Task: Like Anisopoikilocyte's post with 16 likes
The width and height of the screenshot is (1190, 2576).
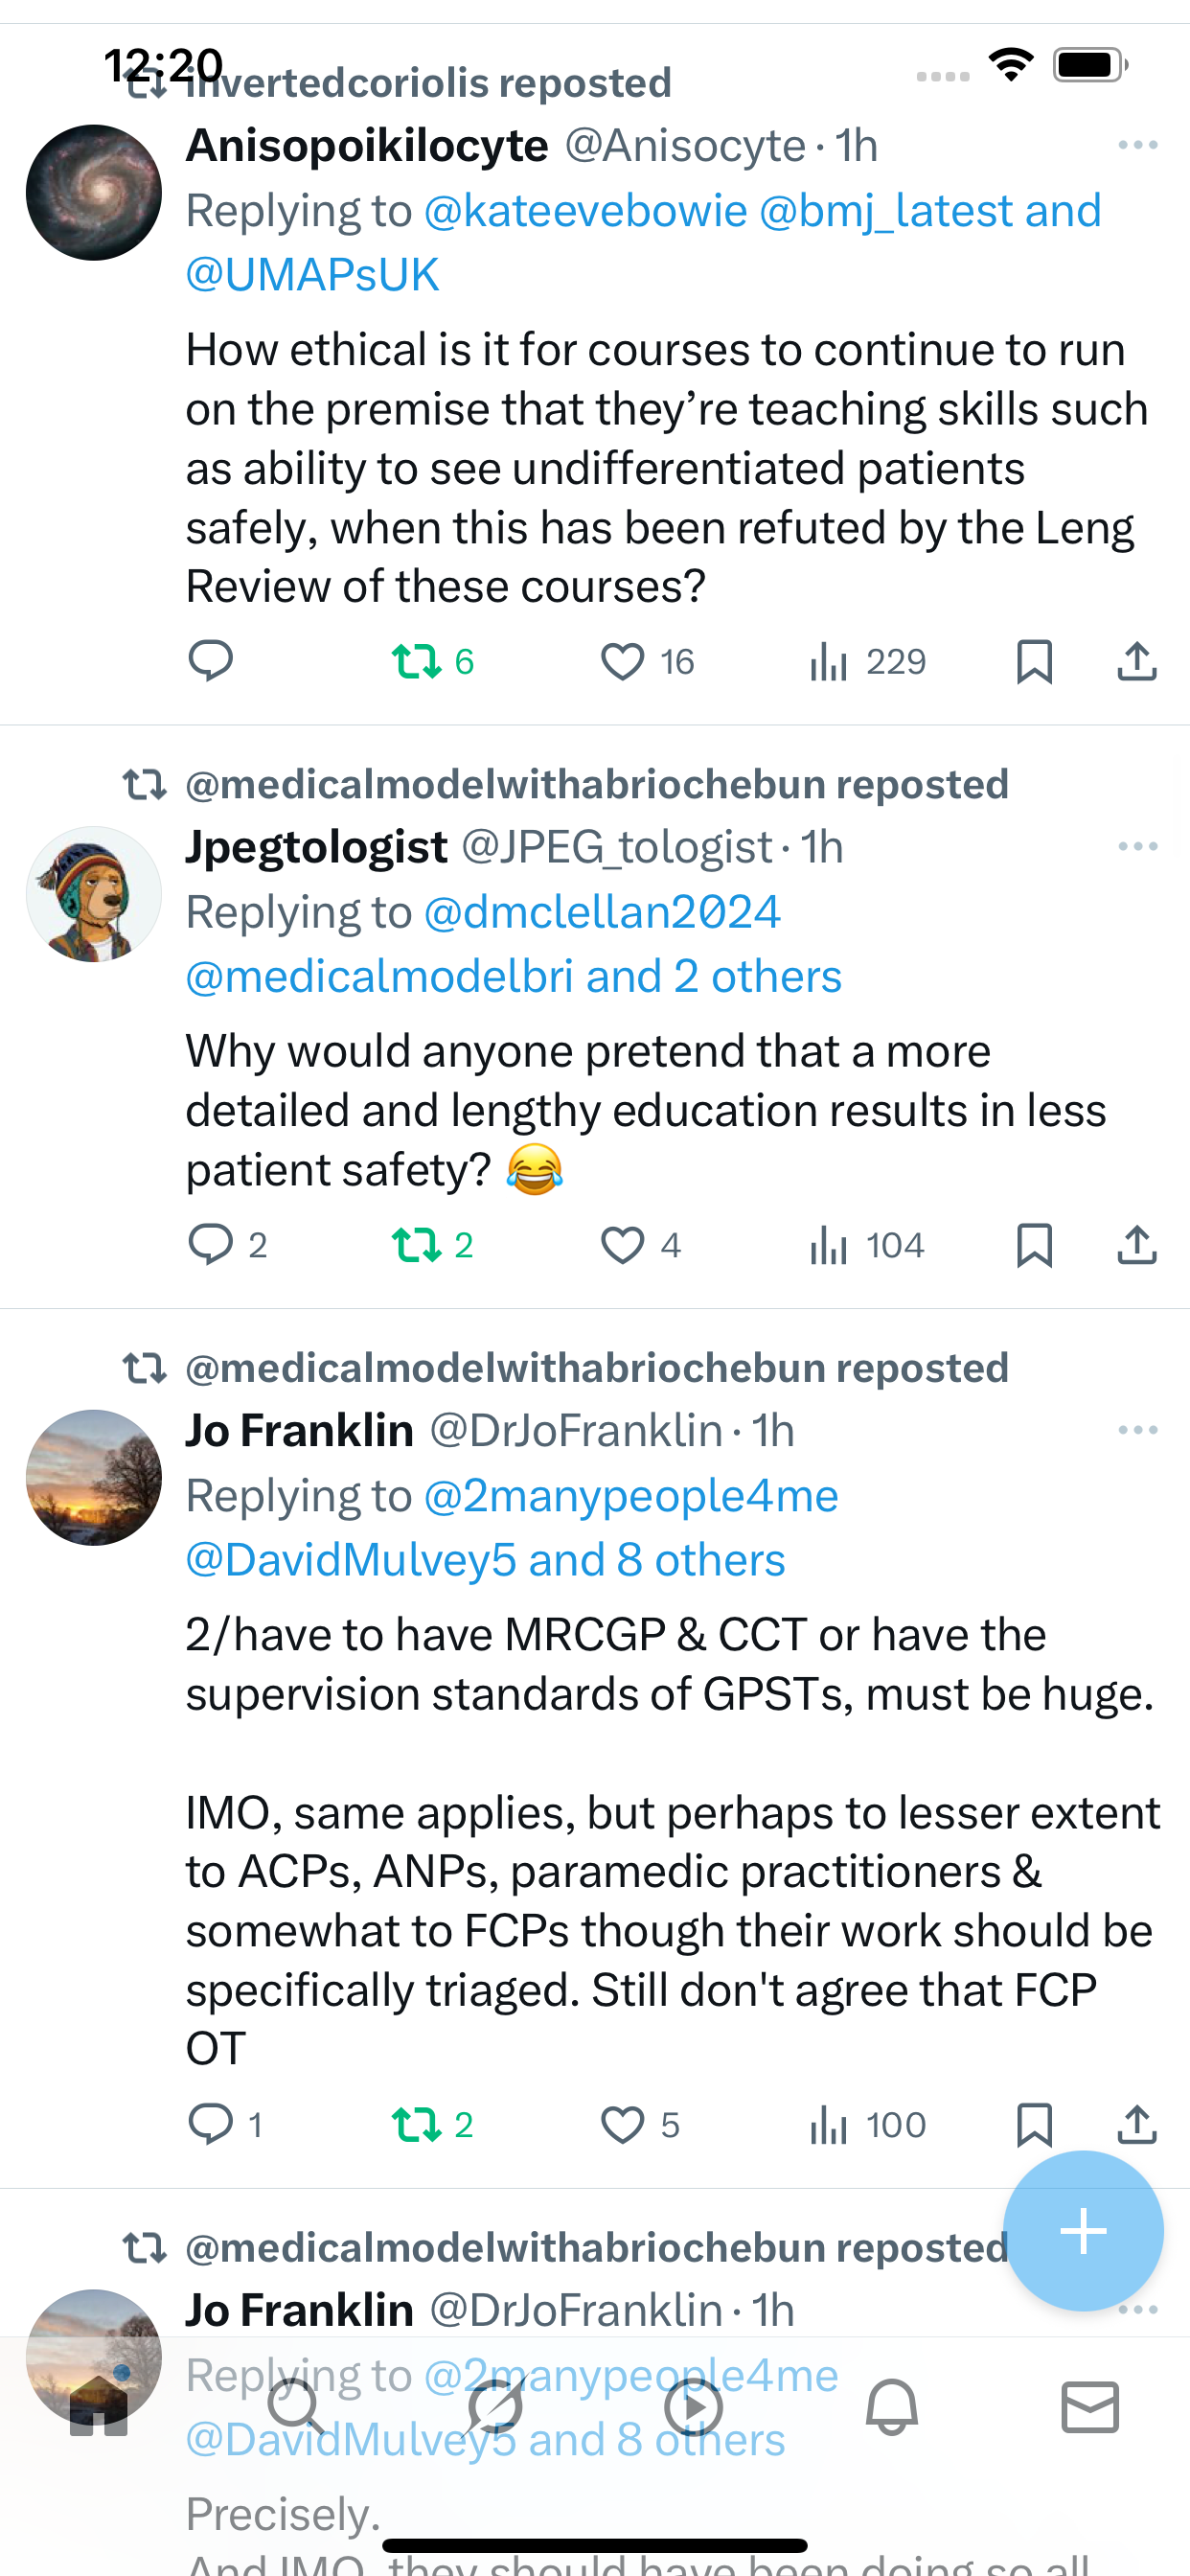Action: pyautogui.click(x=622, y=661)
